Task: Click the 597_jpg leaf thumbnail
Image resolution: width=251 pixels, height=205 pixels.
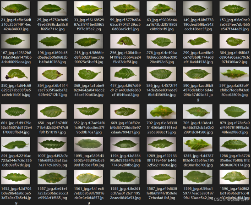Action: click(x=234, y=74)
